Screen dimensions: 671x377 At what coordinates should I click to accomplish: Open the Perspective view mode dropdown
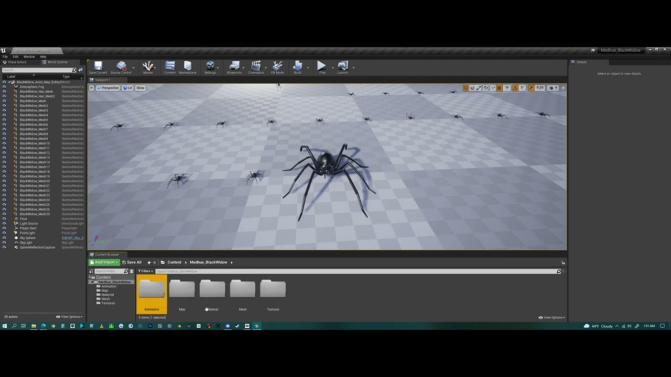pos(108,88)
